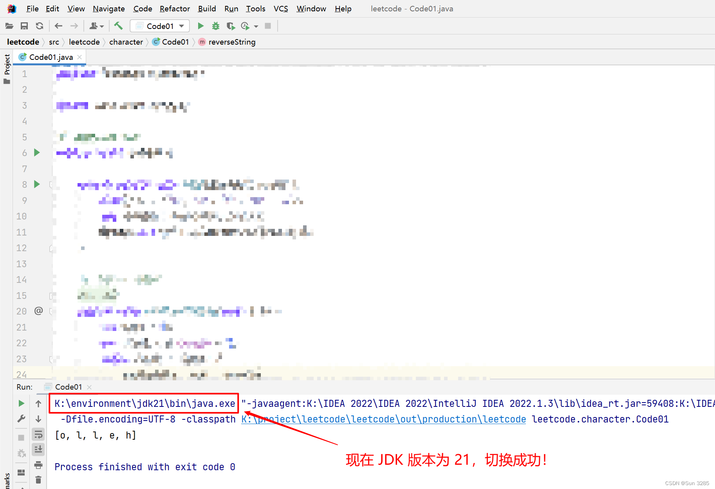Open file icon in main toolbar
The height and width of the screenshot is (489, 715).
click(9, 26)
